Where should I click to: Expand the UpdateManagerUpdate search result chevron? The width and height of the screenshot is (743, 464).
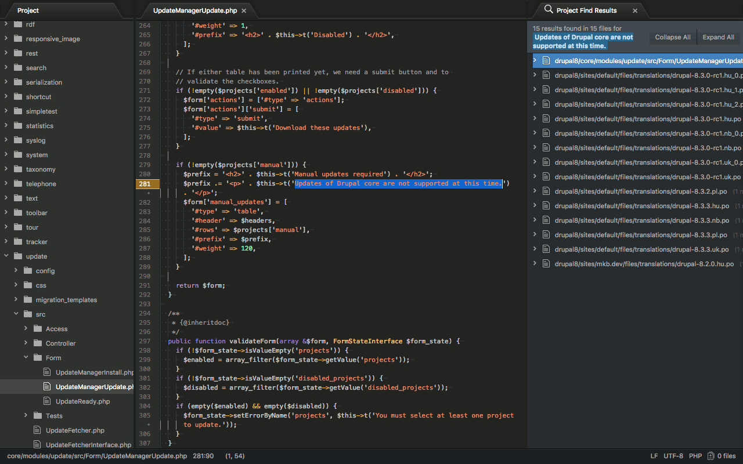point(535,60)
